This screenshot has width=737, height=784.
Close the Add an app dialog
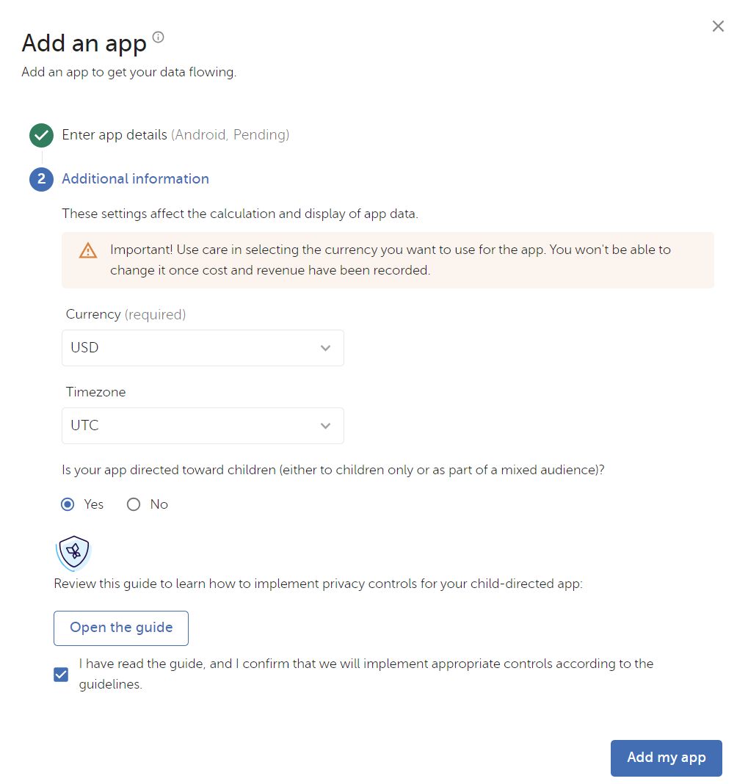[x=718, y=26]
